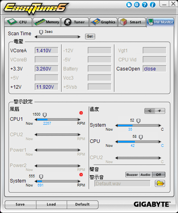This screenshot has width=178, height=213.
Task: Click the CPU temperature threshold thumb at 58
Action: point(141,137)
